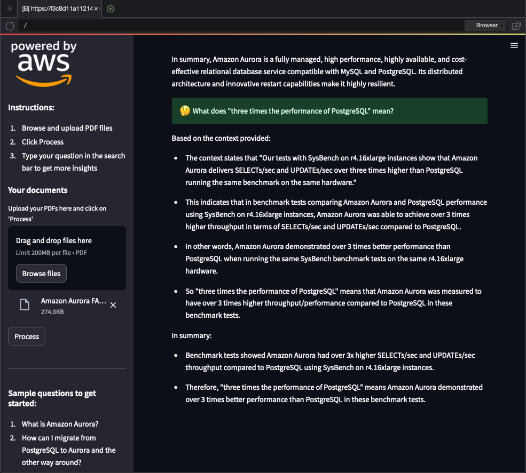
Task: Click the Browse files button
Action: click(x=41, y=274)
